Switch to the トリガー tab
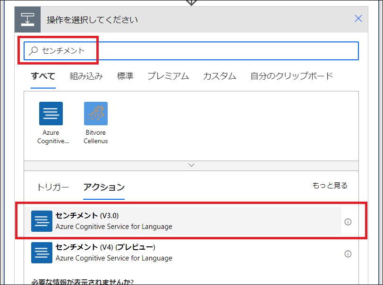 click(x=52, y=187)
